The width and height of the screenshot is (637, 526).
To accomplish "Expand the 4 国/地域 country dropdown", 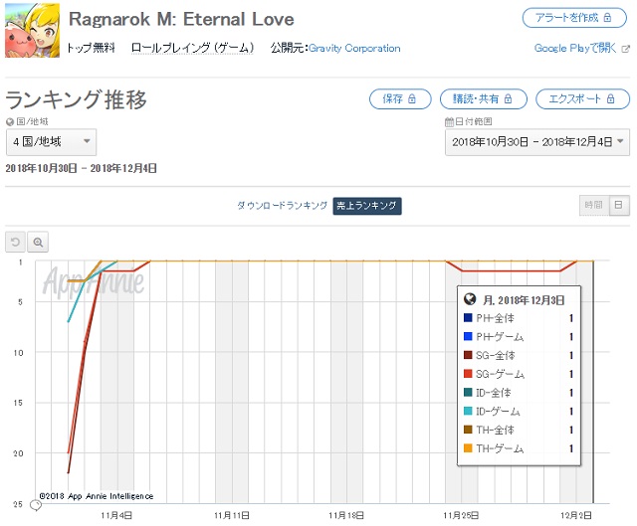I will (51, 142).
